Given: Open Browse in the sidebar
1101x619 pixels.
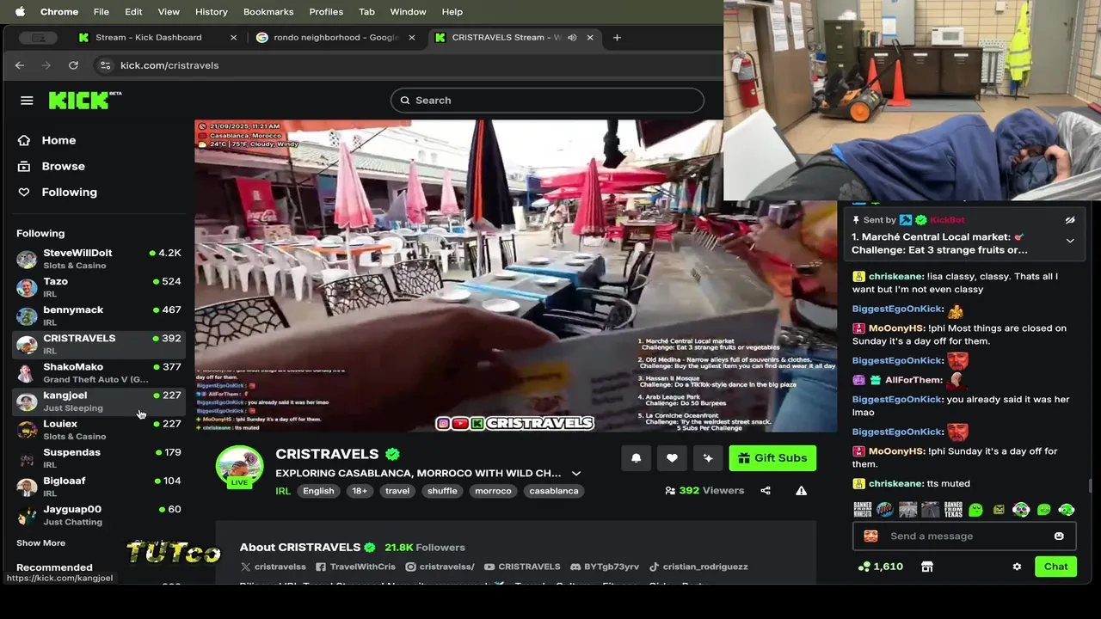Looking at the screenshot, I should (53, 166).
